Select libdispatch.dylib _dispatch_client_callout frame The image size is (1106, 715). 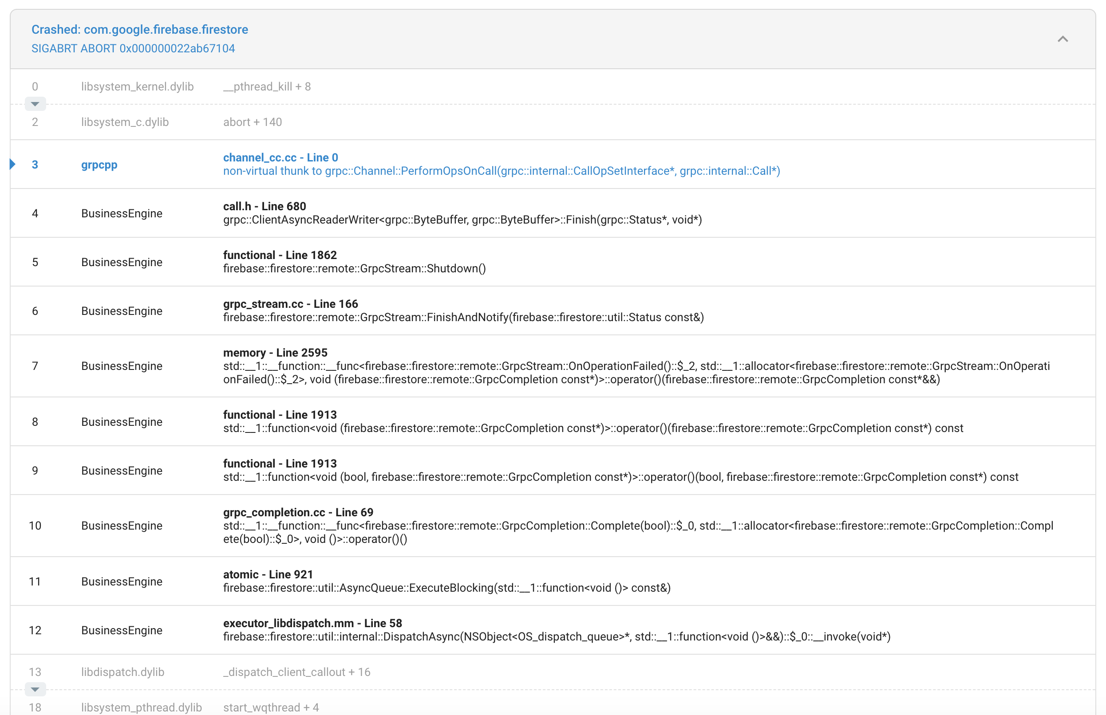(296, 672)
